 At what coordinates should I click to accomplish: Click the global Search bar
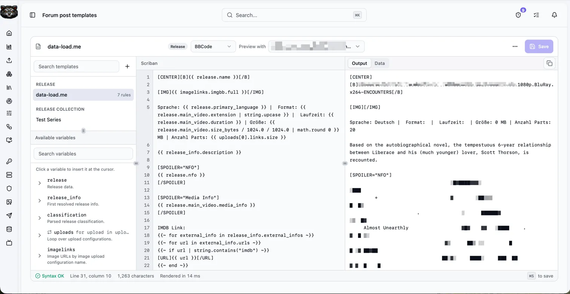click(x=294, y=15)
